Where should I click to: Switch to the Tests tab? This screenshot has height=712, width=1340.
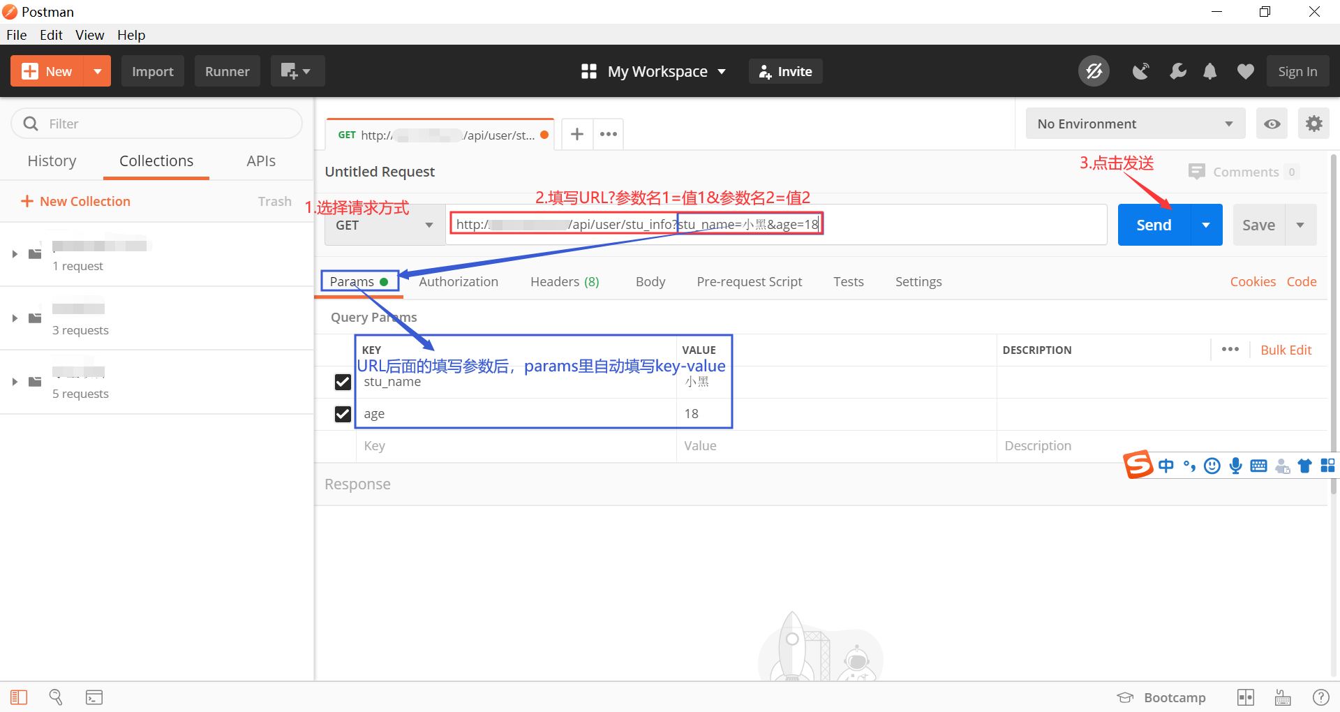pos(849,281)
